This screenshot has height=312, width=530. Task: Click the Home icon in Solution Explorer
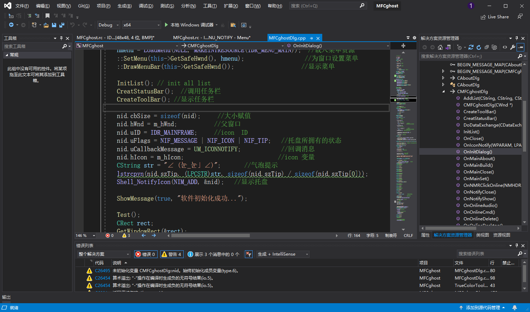click(440, 47)
